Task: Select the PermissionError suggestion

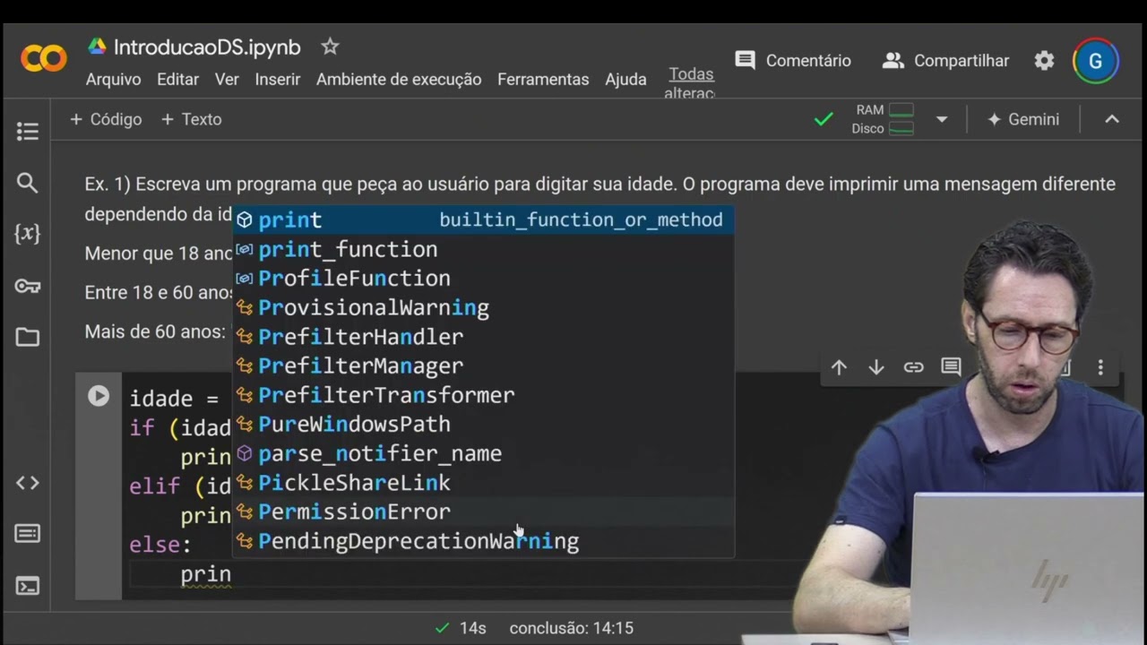Action: point(484,512)
